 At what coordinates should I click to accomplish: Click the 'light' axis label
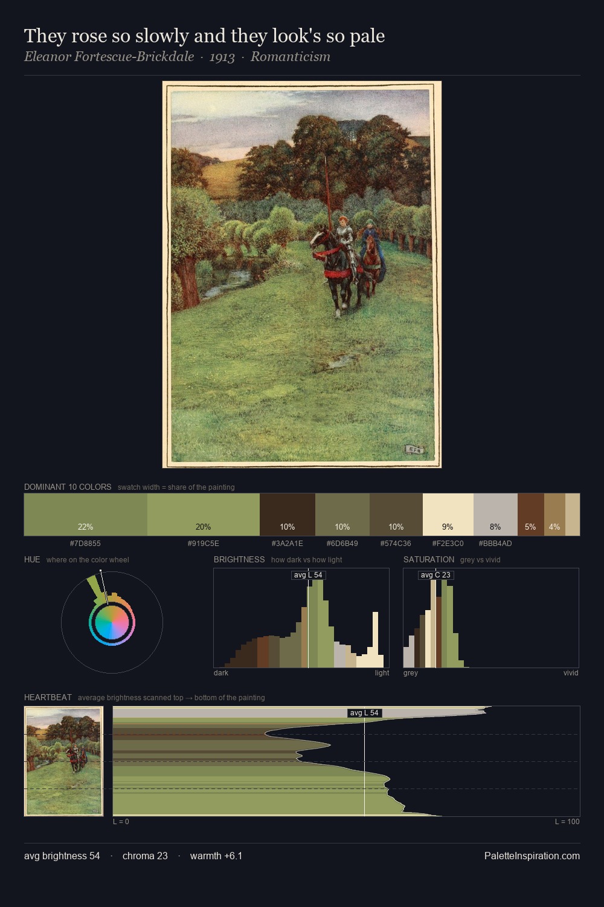[382, 673]
